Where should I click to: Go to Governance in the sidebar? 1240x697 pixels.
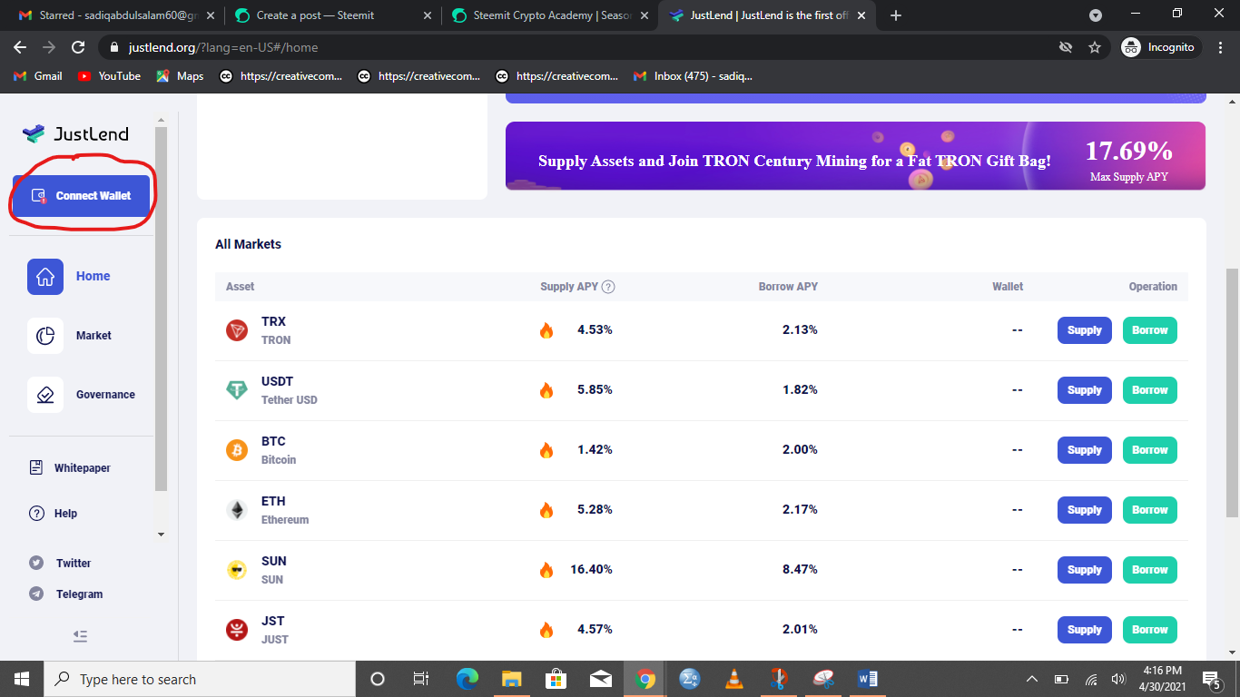(x=81, y=395)
